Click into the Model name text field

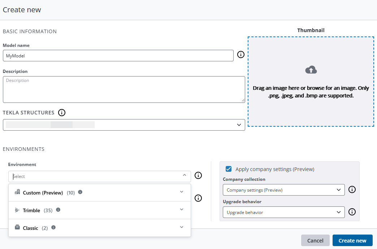[x=118, y=56]
